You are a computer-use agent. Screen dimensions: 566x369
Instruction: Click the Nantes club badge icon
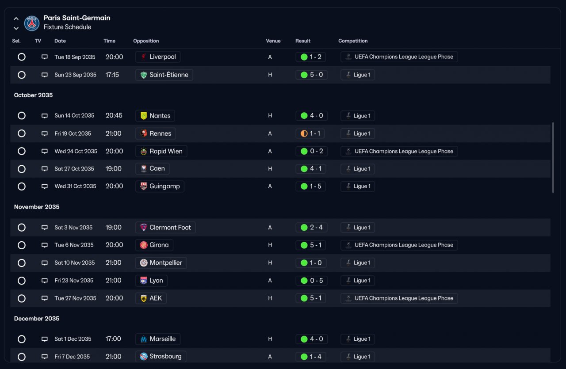click(x=144, y=116)
